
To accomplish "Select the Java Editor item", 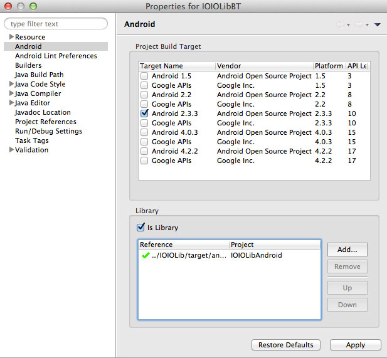I will [33, 103].
